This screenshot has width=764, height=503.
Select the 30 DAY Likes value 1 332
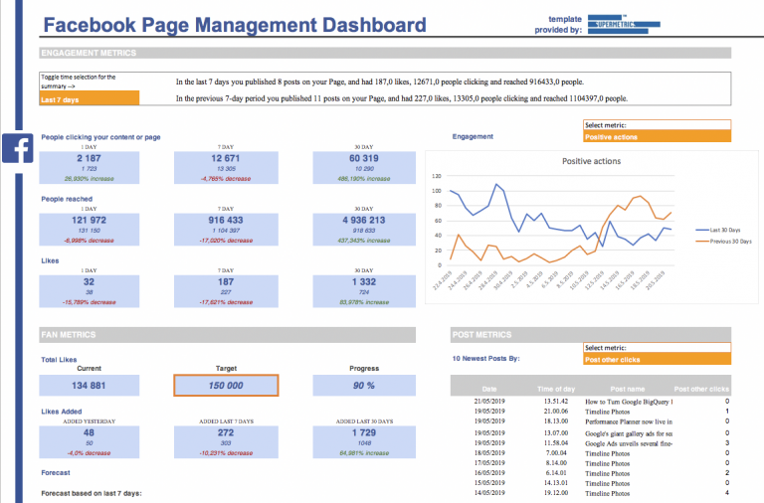point(364,282)
